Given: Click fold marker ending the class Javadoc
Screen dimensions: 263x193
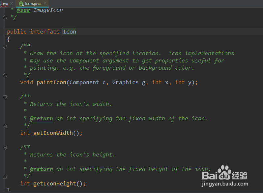Looking at the screenshot, I should [x=5, y=17].
